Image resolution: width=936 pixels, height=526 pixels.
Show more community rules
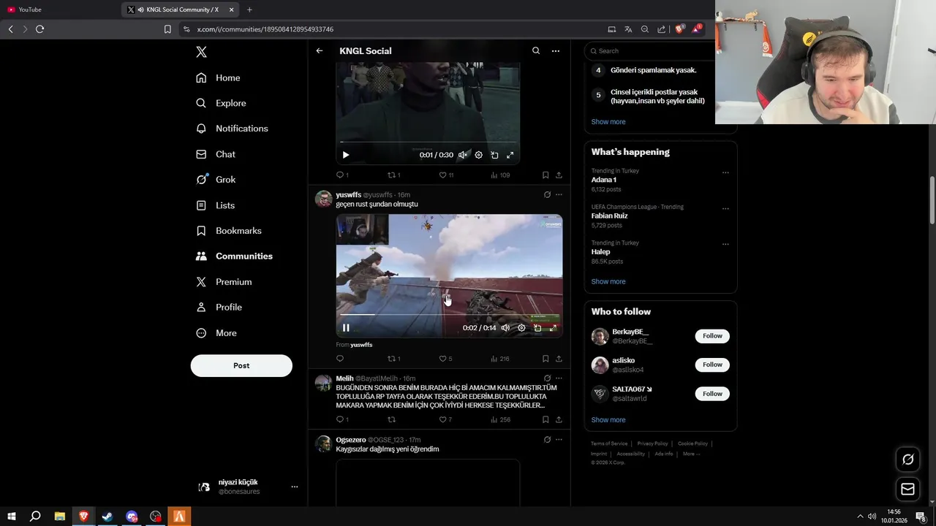click(608, 122)
